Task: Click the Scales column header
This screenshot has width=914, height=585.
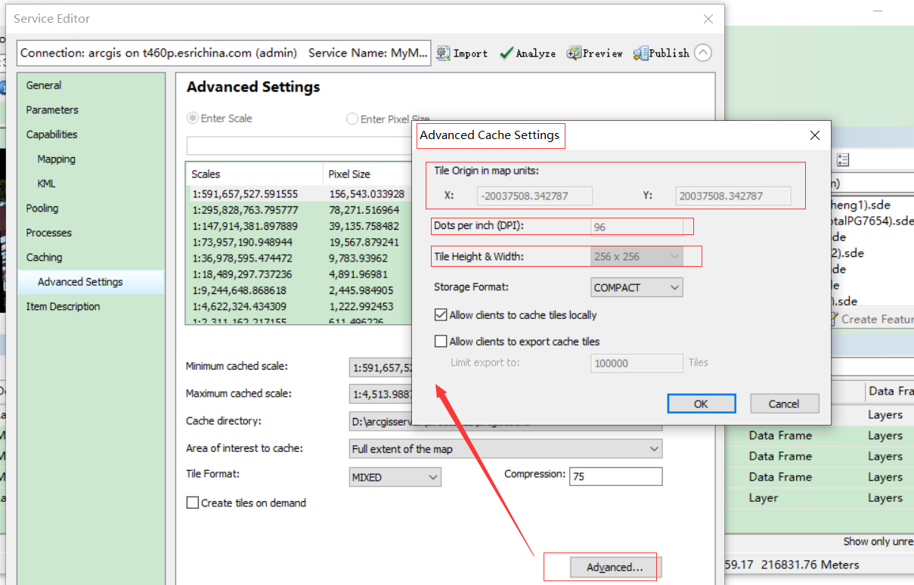Action: pos(255,174)
